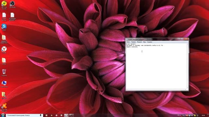Click the fourth pinned taskbar icon after microphone
Screen dimensions: 209x117
point(61,115)
